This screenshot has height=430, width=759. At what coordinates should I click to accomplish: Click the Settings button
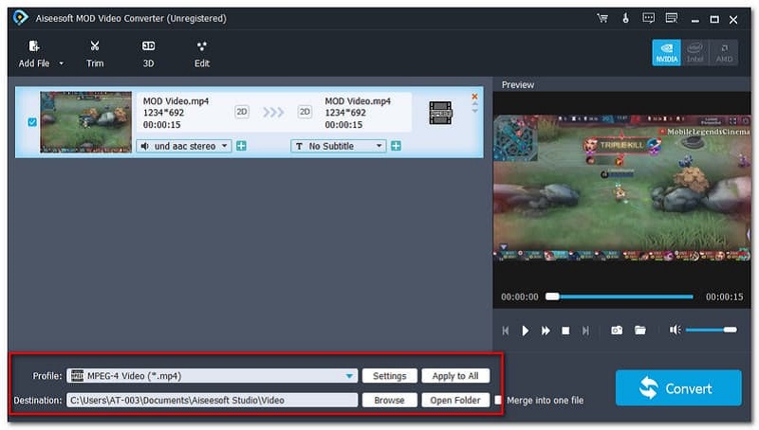coord(389,376)
